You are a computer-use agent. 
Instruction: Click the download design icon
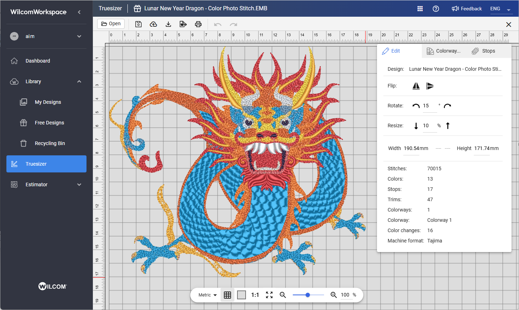pos(168,24)
